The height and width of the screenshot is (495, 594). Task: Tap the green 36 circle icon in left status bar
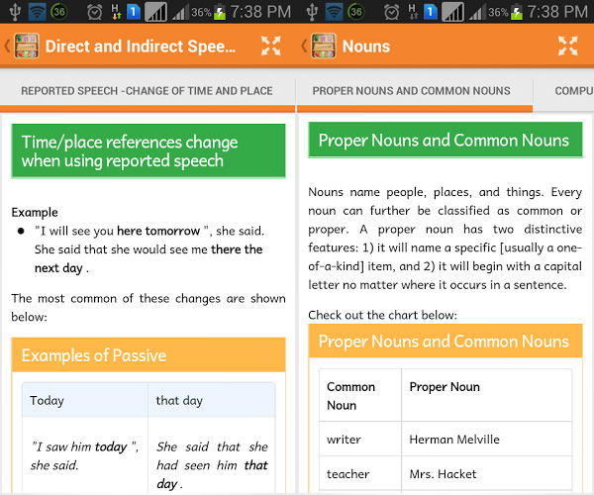[58, 11]
